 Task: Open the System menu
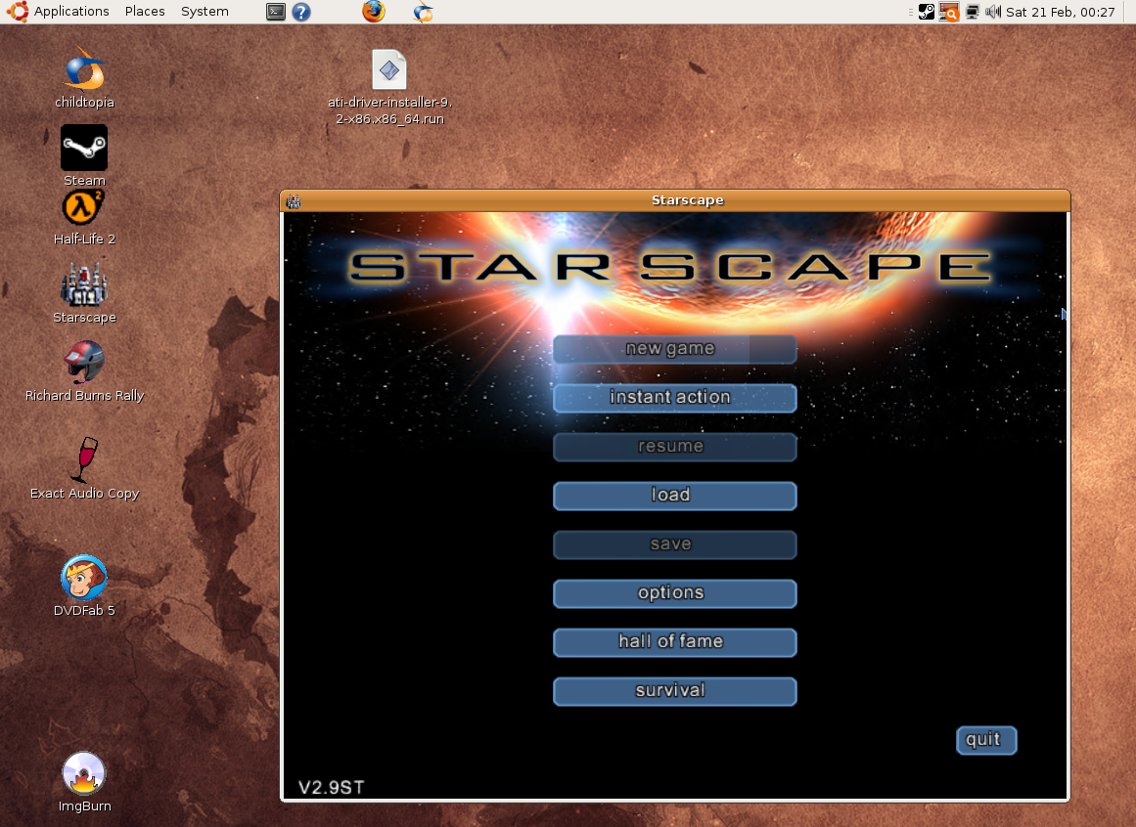(204, 11)
